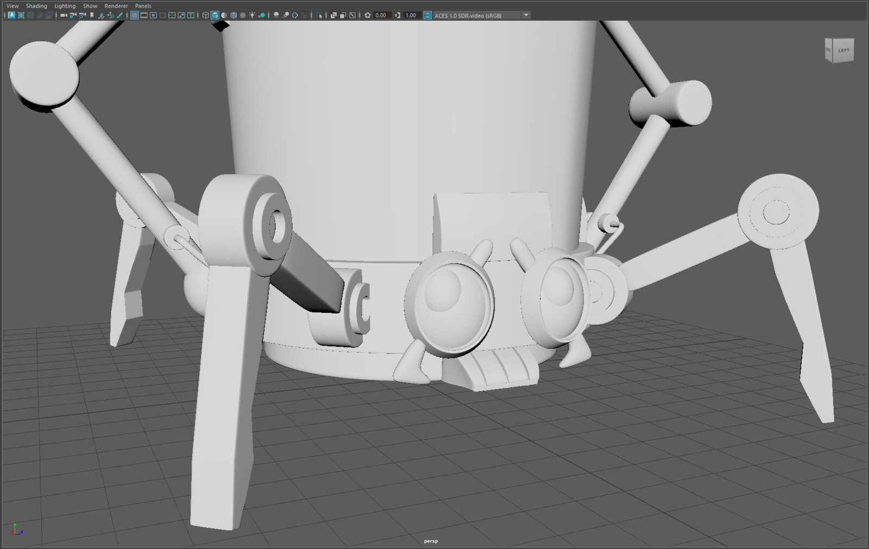Toggle Multisample Anti-aliasing icon
Viewport: 869px width, 549px height.
(295, 15)
